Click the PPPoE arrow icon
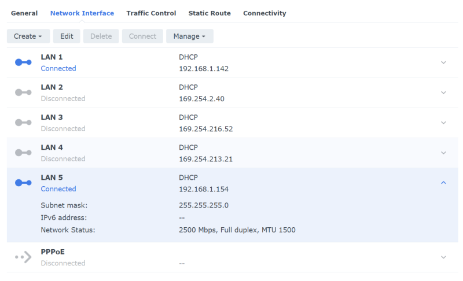Viewport: 463px width, 281px height. click(23, 257)
